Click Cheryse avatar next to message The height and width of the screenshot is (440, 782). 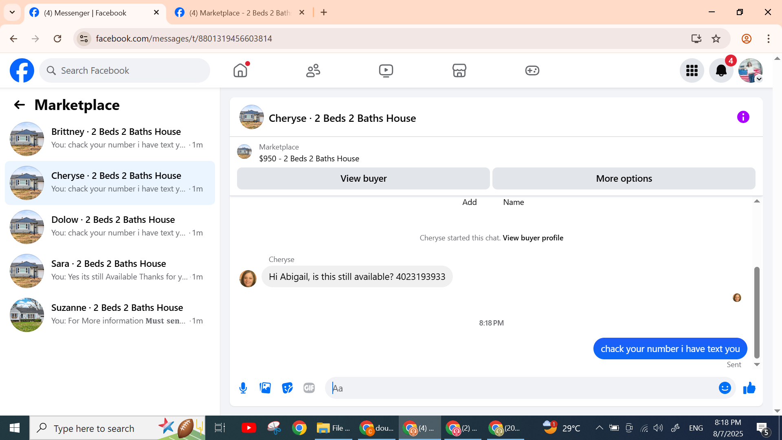tap(248, 279)
